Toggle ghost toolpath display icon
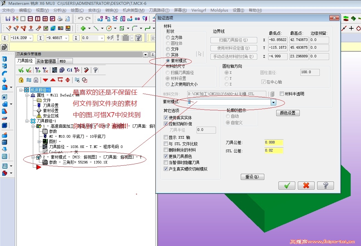361x246 pixels. [x=36, y=80]
